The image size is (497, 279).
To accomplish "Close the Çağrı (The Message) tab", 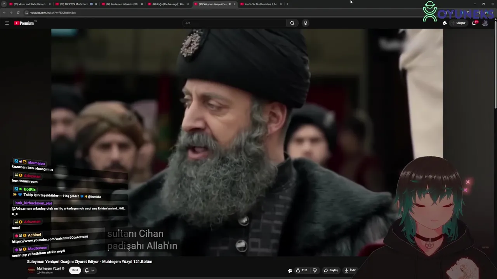I will 188,4.
